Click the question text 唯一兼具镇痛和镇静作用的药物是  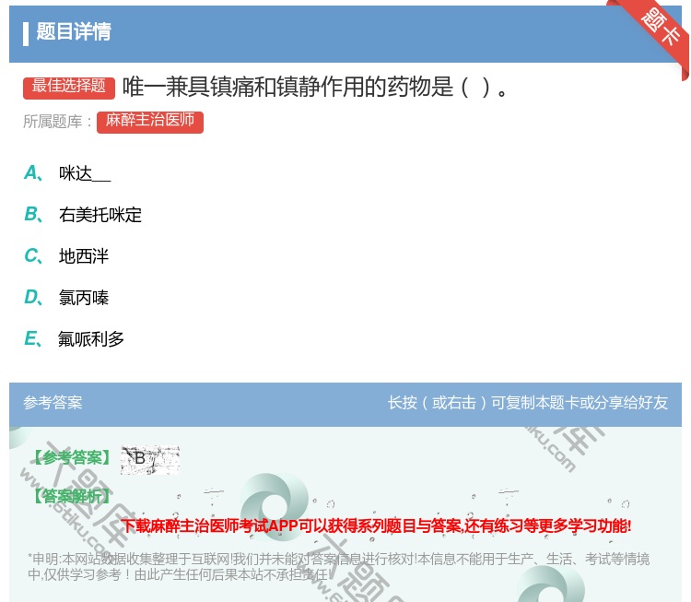[315, 87]
